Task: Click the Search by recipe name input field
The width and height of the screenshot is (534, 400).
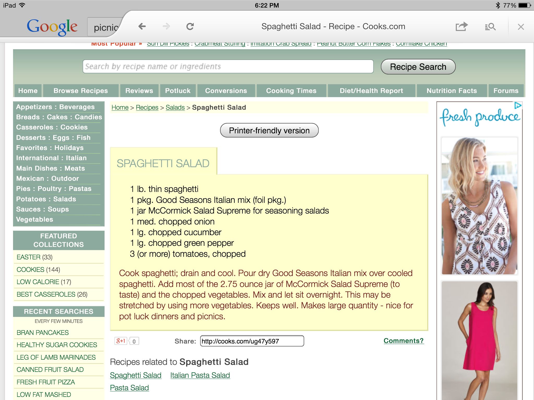Action: click(x=227, y=66)
